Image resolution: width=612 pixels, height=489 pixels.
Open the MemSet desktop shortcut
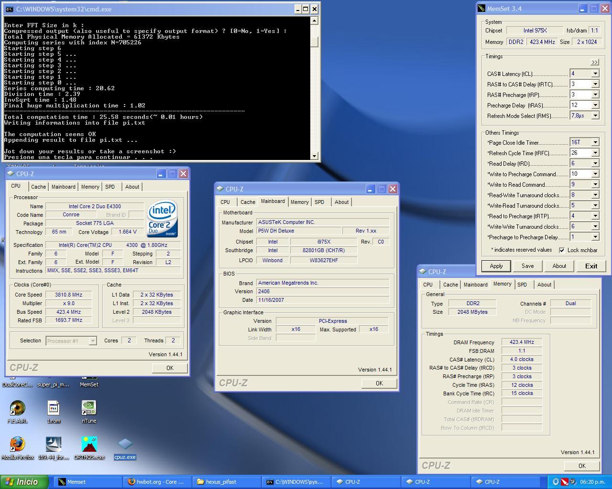[x=89, y=384]
